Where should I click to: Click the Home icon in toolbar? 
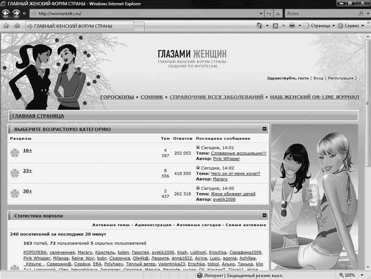pos(259,26)
